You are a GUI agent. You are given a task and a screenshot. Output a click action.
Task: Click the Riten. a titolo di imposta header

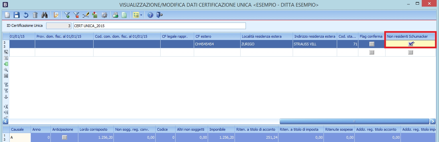[x=301, y=129]
